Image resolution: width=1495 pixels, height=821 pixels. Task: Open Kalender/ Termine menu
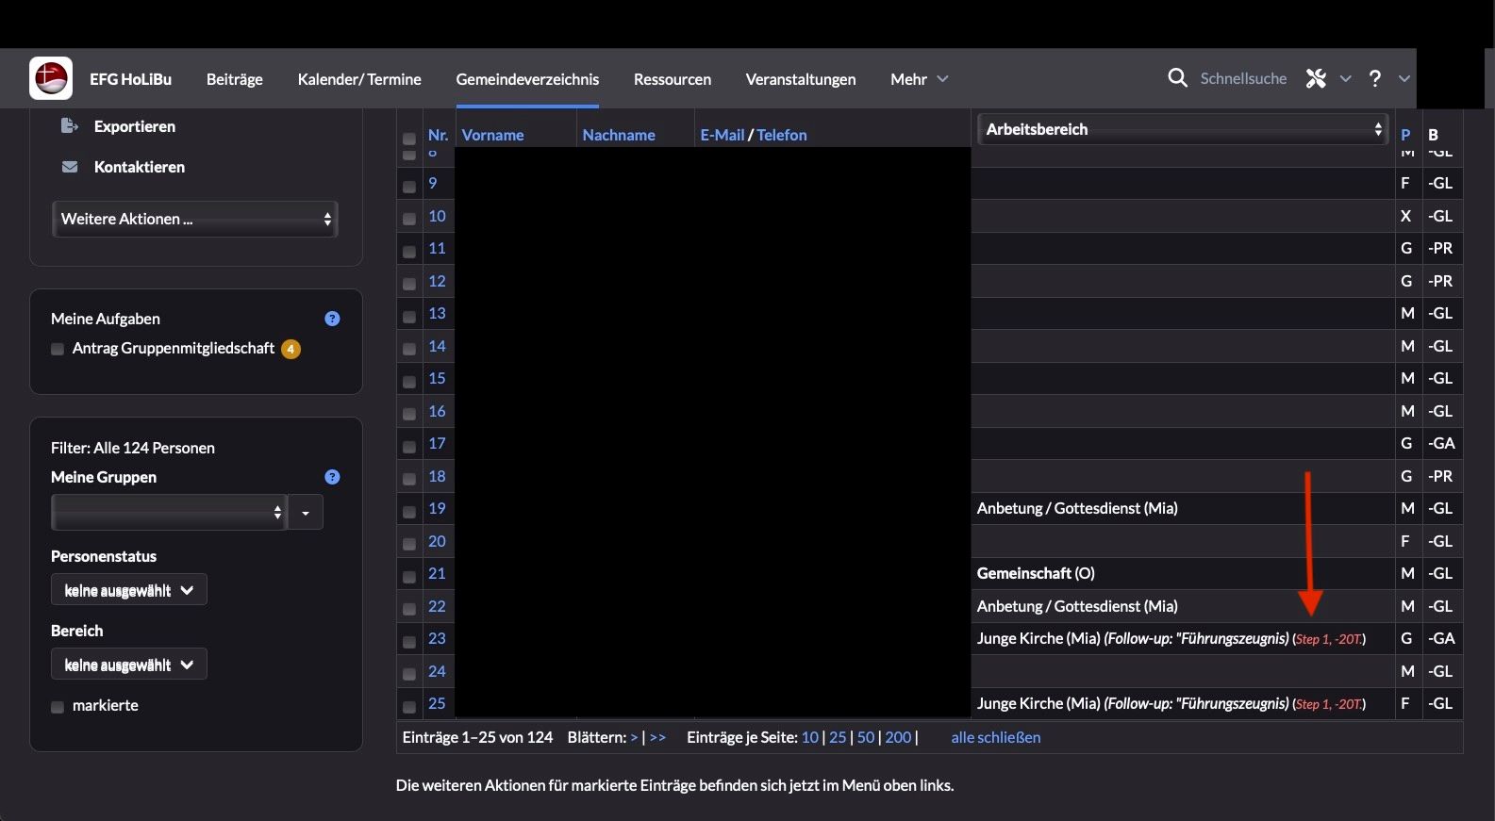(359, 79)
